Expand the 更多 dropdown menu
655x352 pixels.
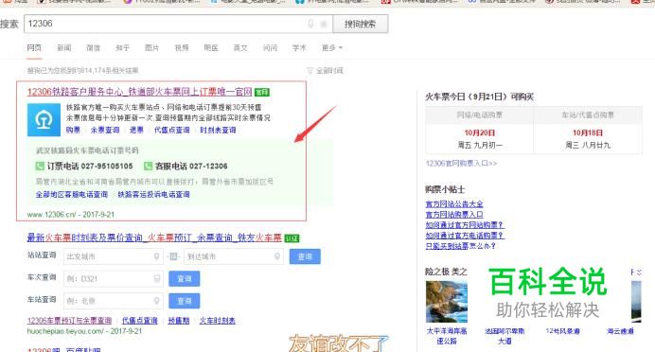tap(332, 48)
